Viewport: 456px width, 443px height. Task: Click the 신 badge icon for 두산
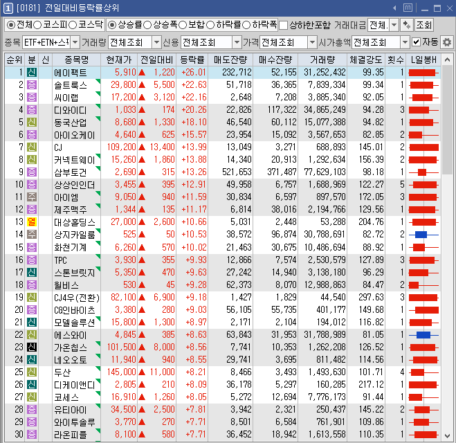[32, 372]
